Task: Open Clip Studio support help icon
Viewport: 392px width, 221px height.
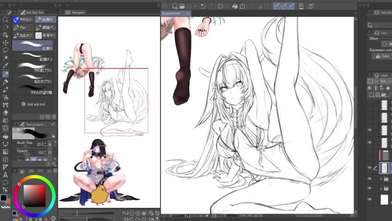Action: point(311,6)
